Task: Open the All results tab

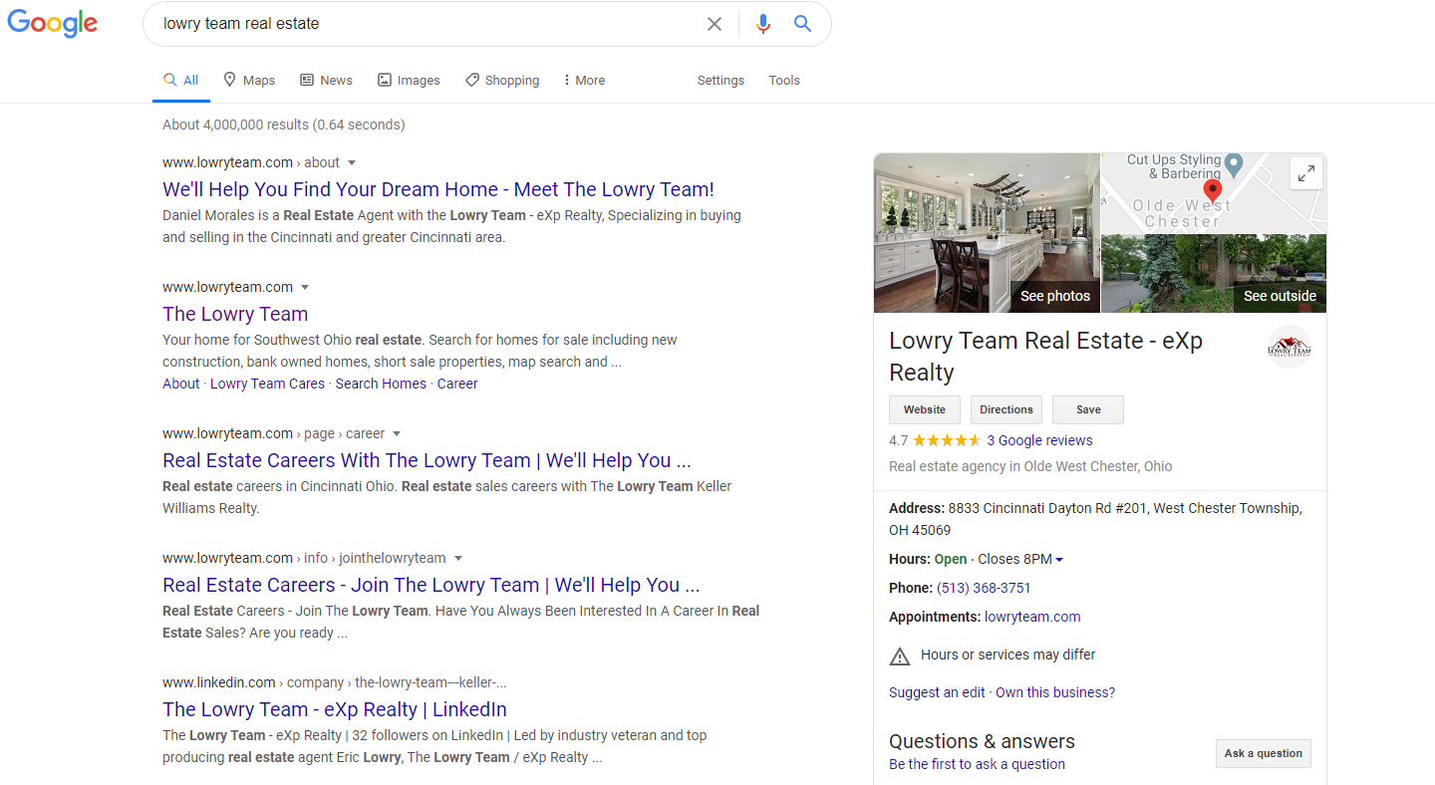Action: 181,81
